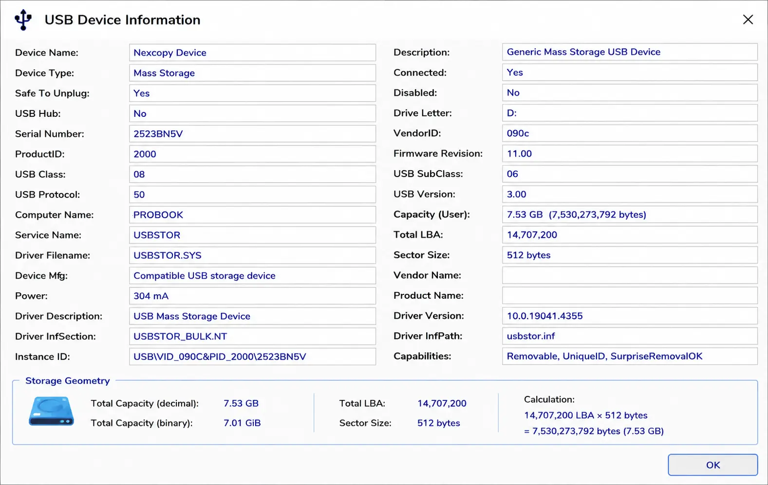The height and width of the screenshot is (485, 768).
Task: Select the Connected field showing Yes
Action: [x=630, y=72]
